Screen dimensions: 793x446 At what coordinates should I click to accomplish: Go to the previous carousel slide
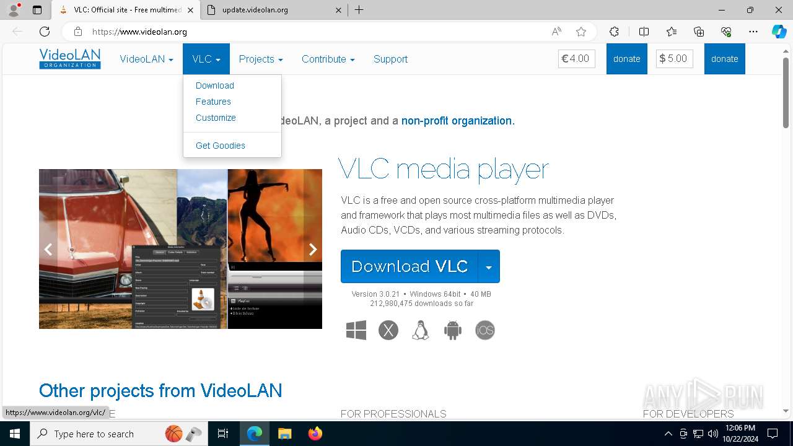48,249
